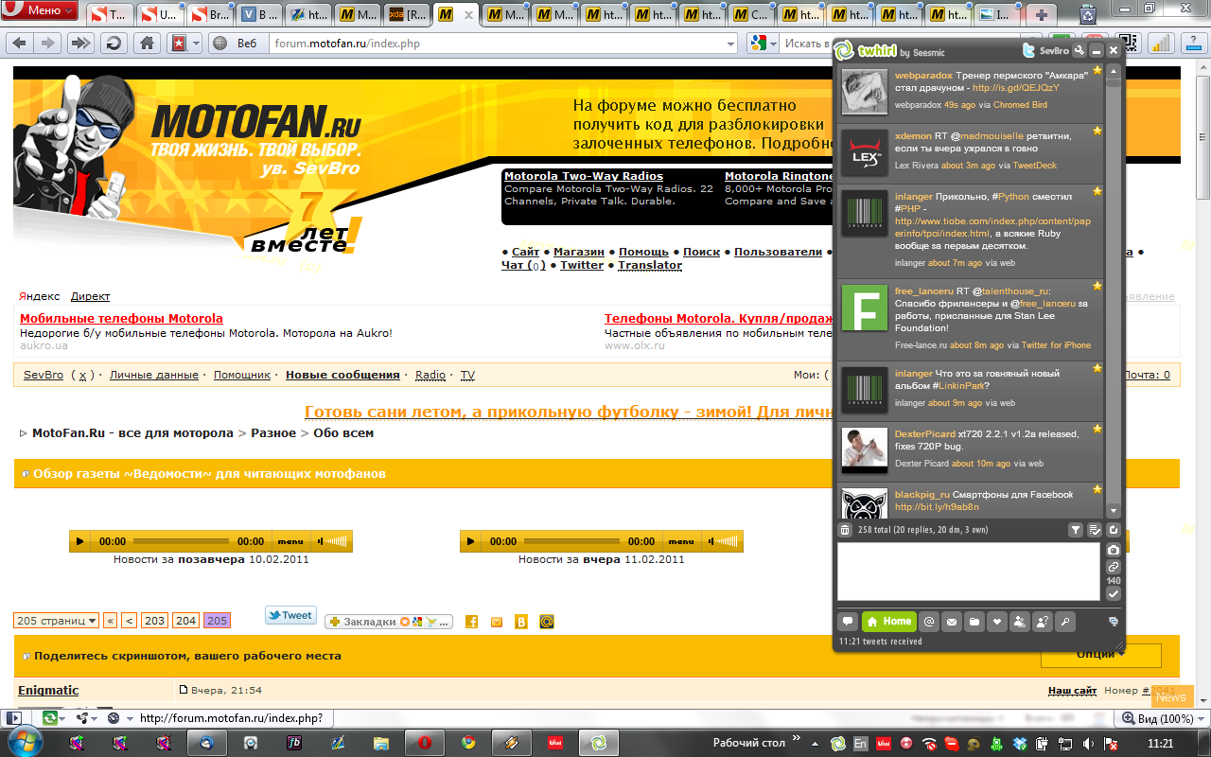The width and height of the screenshot is (1211, 757).
Task: Open menu of the 10.02.2011 player
Action: [x=290, y=541]
